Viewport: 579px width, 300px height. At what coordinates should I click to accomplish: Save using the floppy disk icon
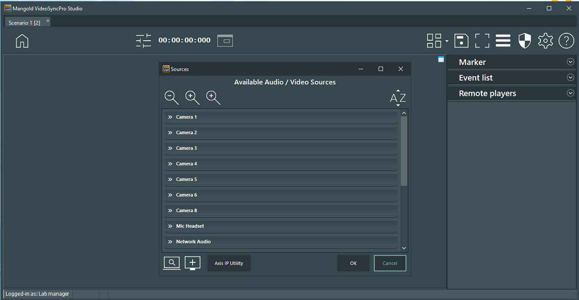click(461, 41)
